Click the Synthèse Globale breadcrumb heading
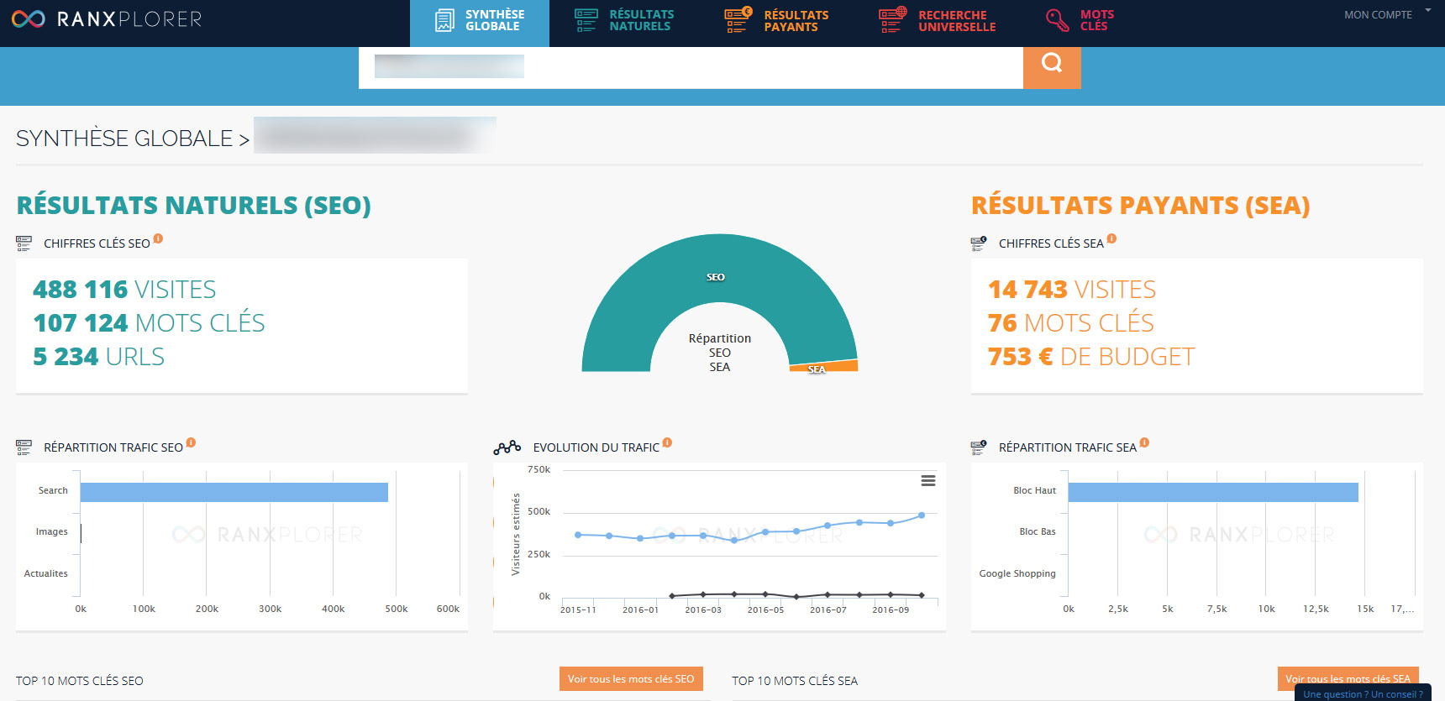Screen dimensions: 1445x701 click(x=124, y=139)
